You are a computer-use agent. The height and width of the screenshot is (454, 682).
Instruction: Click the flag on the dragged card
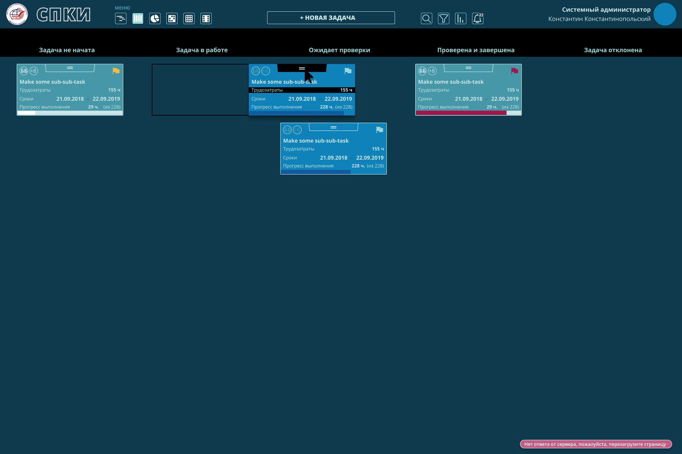coord(348,71)
